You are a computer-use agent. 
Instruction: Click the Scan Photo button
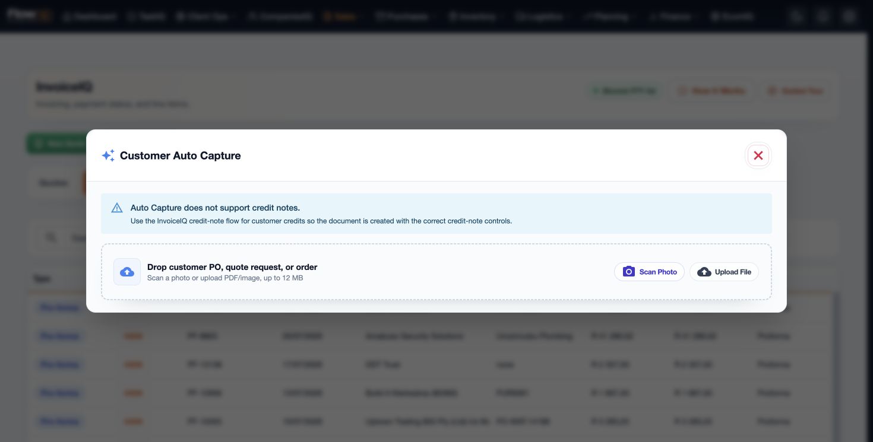(x=649, y=272)
